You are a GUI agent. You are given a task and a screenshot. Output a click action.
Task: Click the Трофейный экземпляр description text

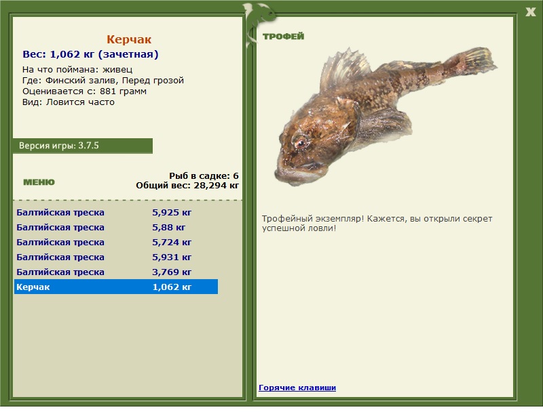coord(377,224)
